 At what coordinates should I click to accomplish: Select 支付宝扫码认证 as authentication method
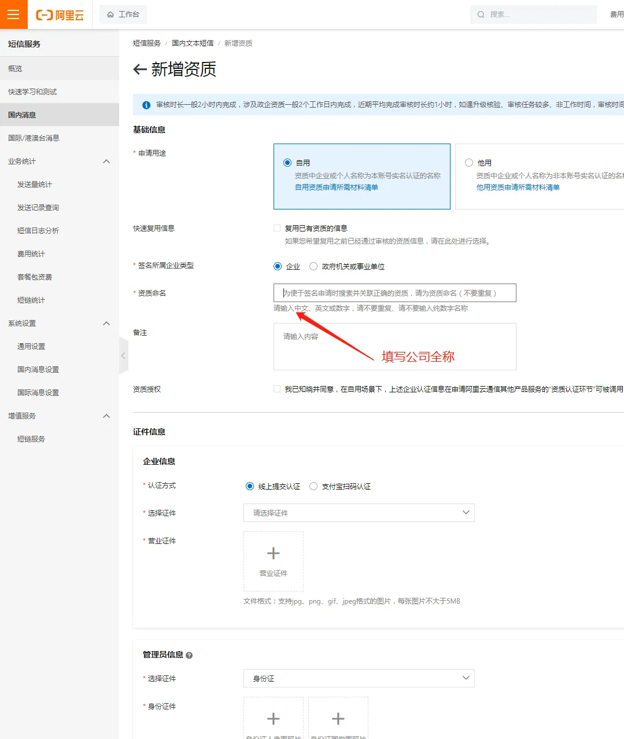(313, 486)
